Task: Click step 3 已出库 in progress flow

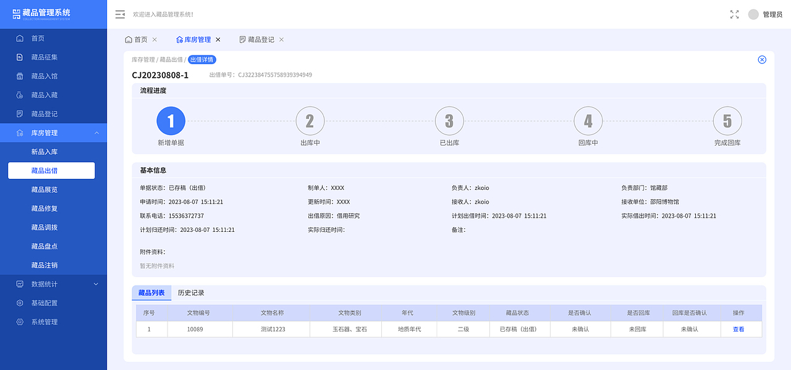Action: pos(449,121)
